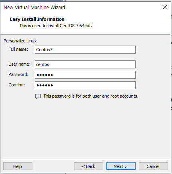Click the 'New Virtual Machine Wizard' title text
Screen dimensions: 172x174
click(x=34, y=8)
